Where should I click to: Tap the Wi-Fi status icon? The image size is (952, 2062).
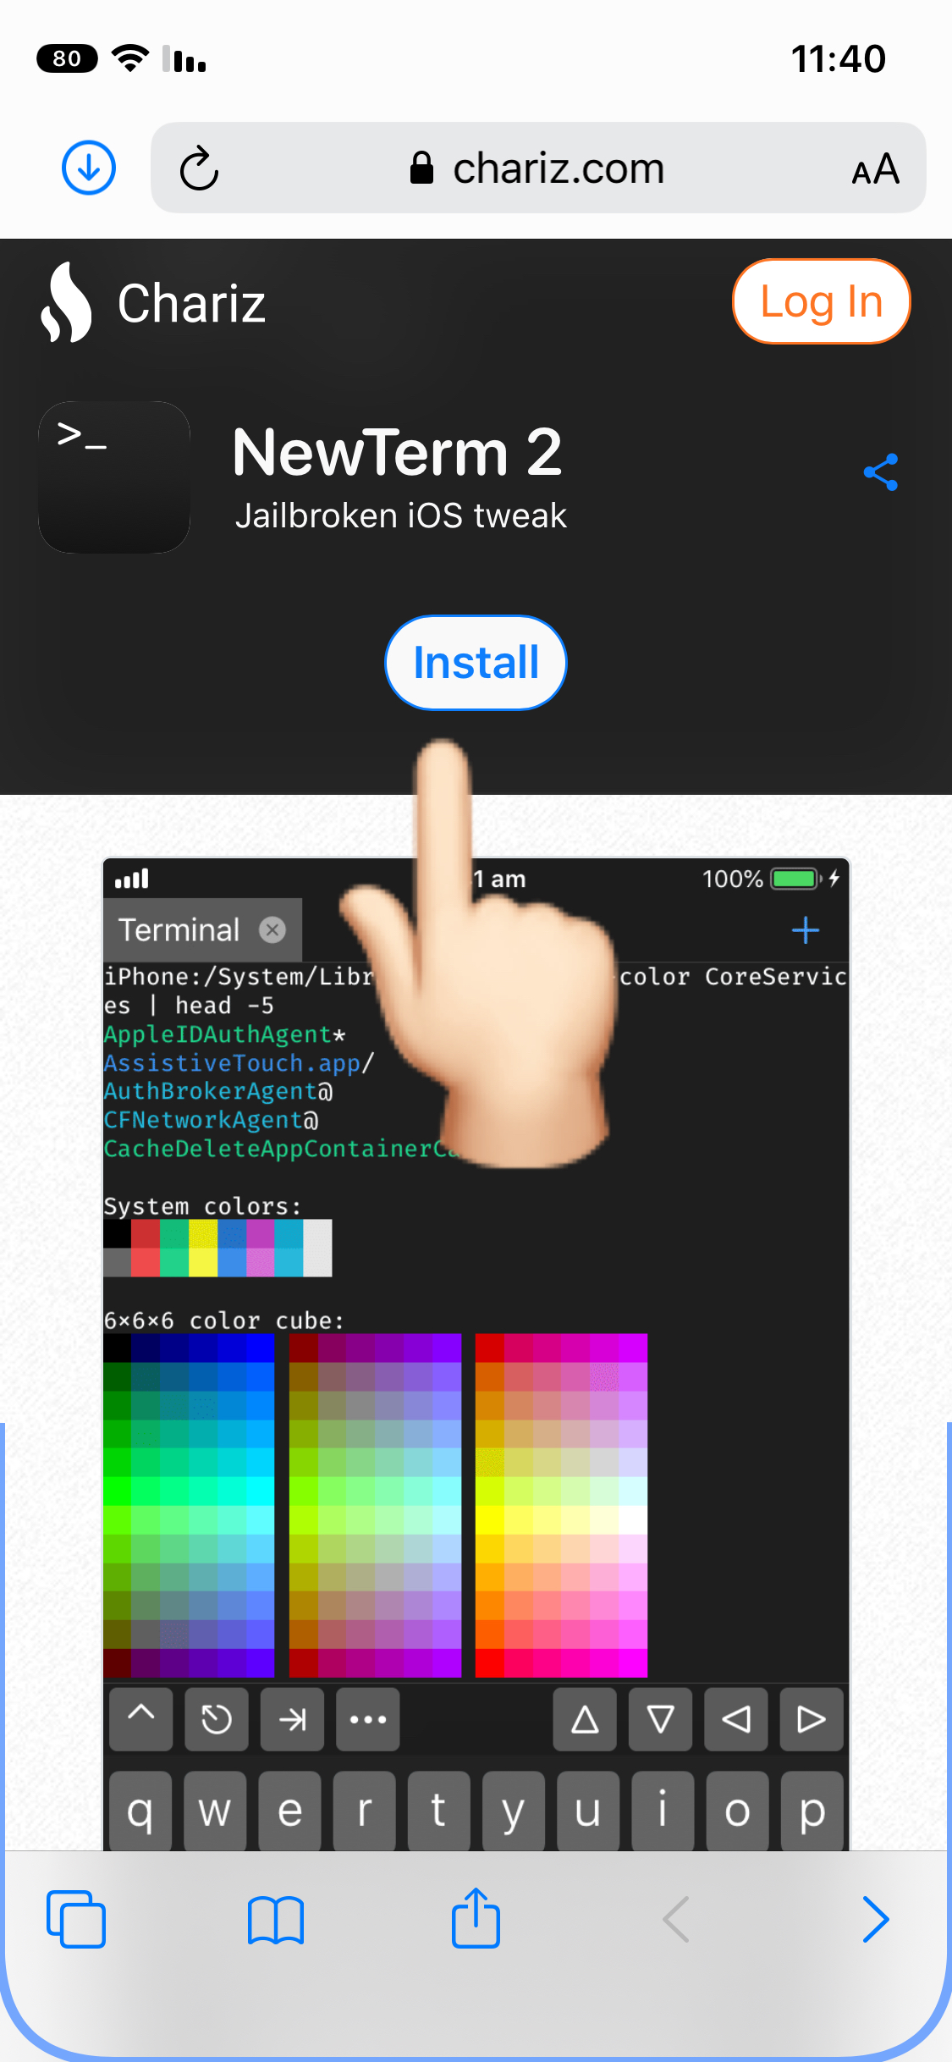pyautogui.click(x=130, y=58)
